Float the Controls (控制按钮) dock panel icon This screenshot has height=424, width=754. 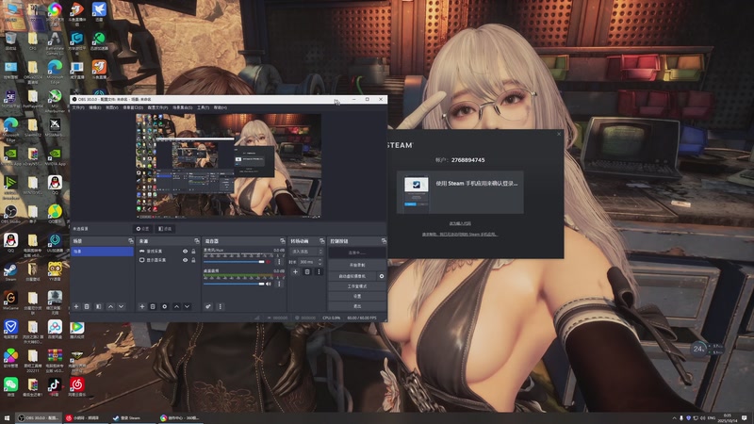pyautogui.click(x=384, y=241)
